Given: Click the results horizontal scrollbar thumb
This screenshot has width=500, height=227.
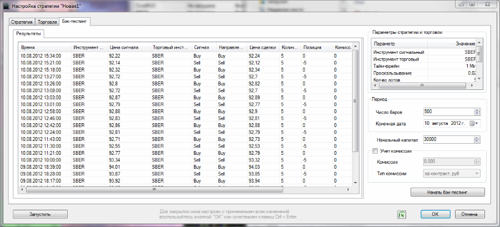Looking at the screenshot, I should [154, 189].
